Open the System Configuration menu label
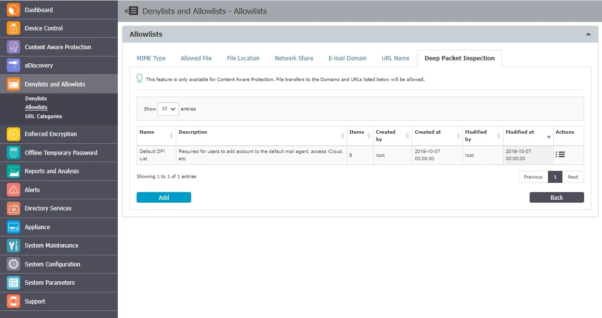Viewport: 602px width, 318px height. click(53, 264)
